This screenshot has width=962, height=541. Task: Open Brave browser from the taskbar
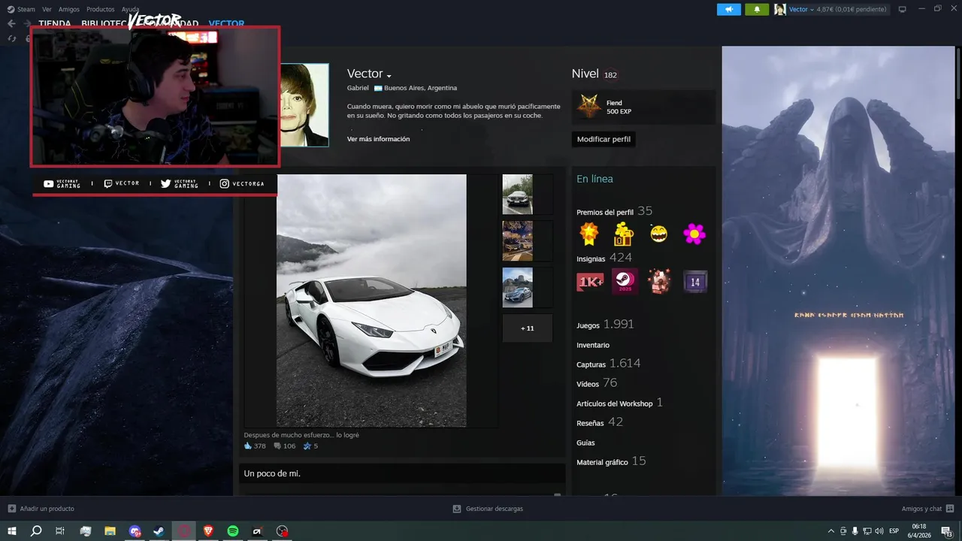click(208, 530)
